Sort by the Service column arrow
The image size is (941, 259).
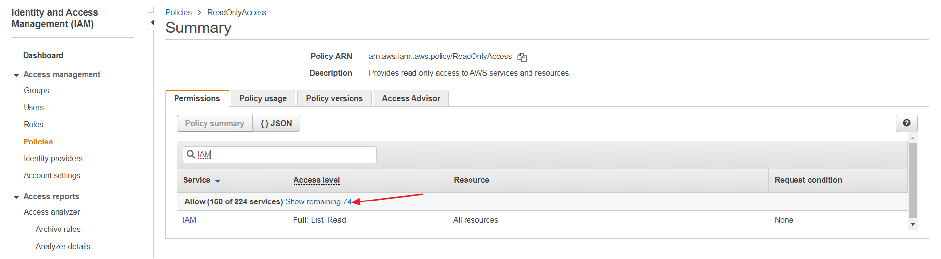tap(218, 181)
